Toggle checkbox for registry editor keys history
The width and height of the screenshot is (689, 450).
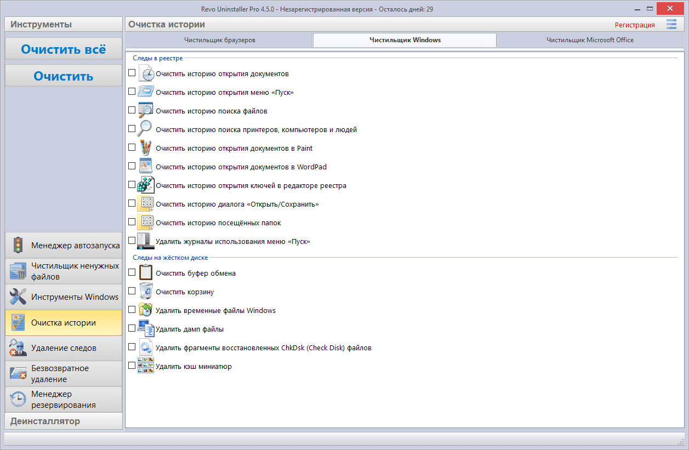132,184
